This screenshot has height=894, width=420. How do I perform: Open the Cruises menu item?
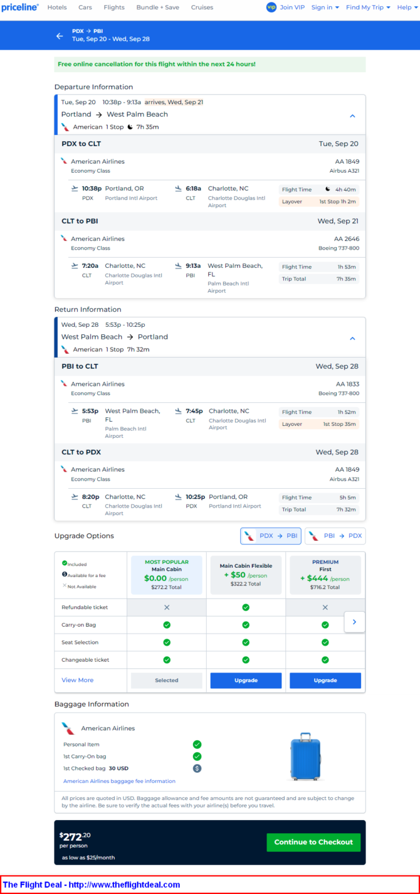[202, 8]
